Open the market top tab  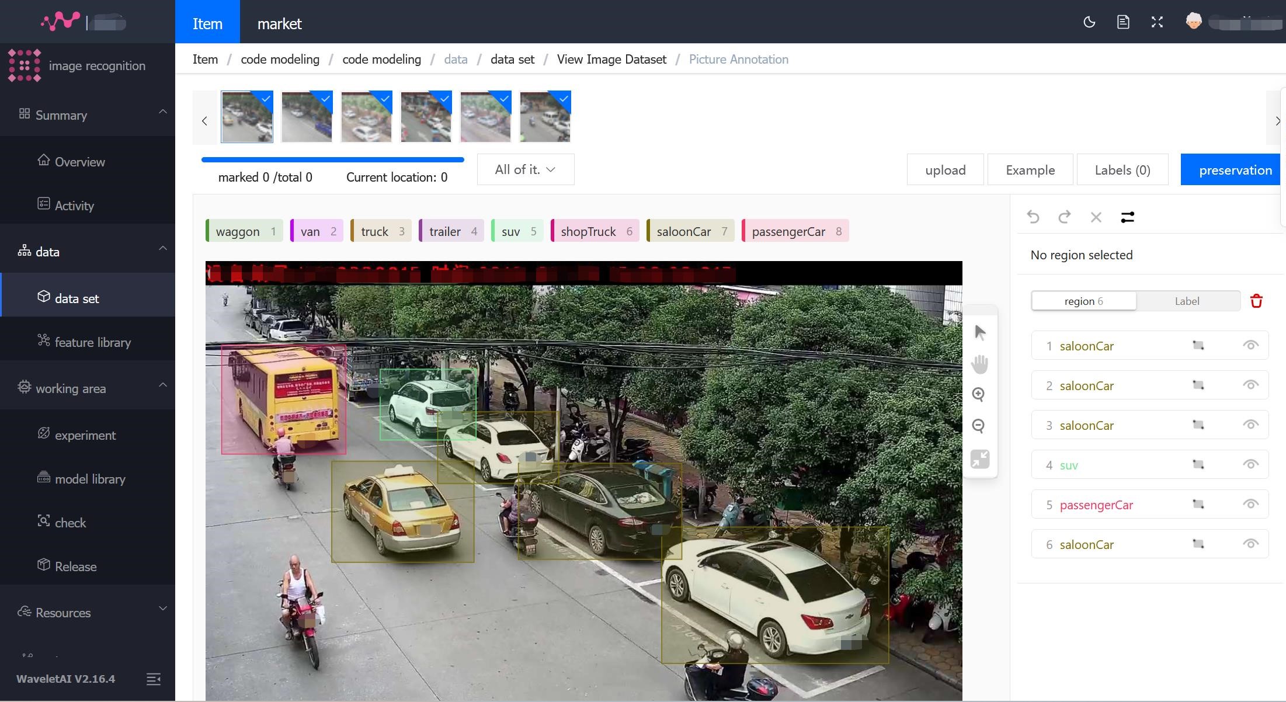tap(279, 23)
